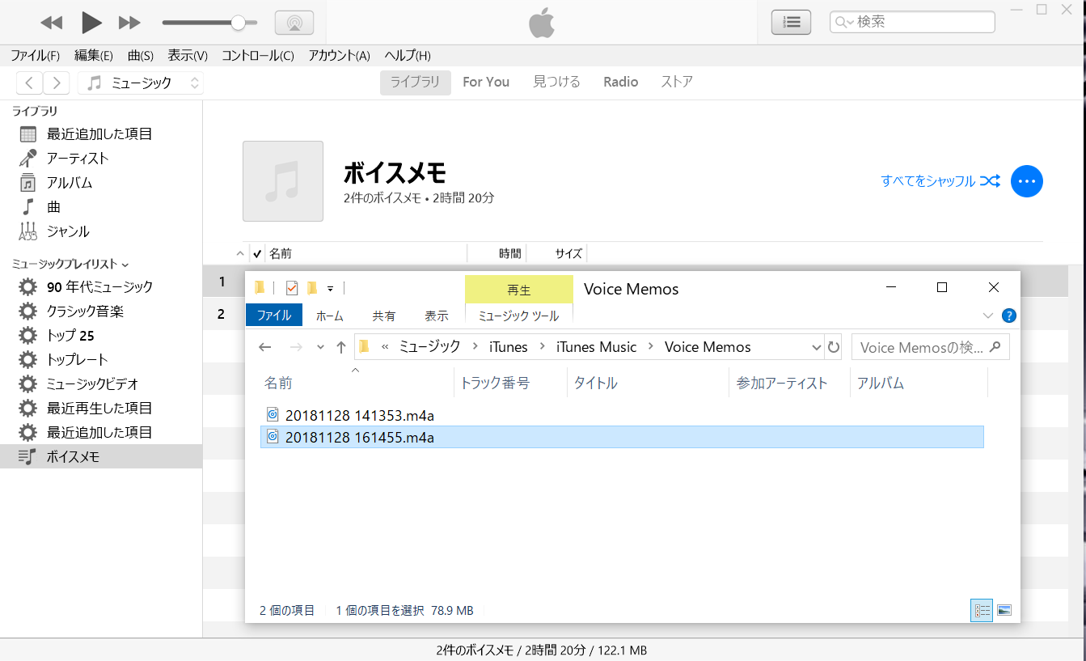Screen dimensions: 1086x661
Task: Select アルバム in the sidebar
Action: click(101, 182)
